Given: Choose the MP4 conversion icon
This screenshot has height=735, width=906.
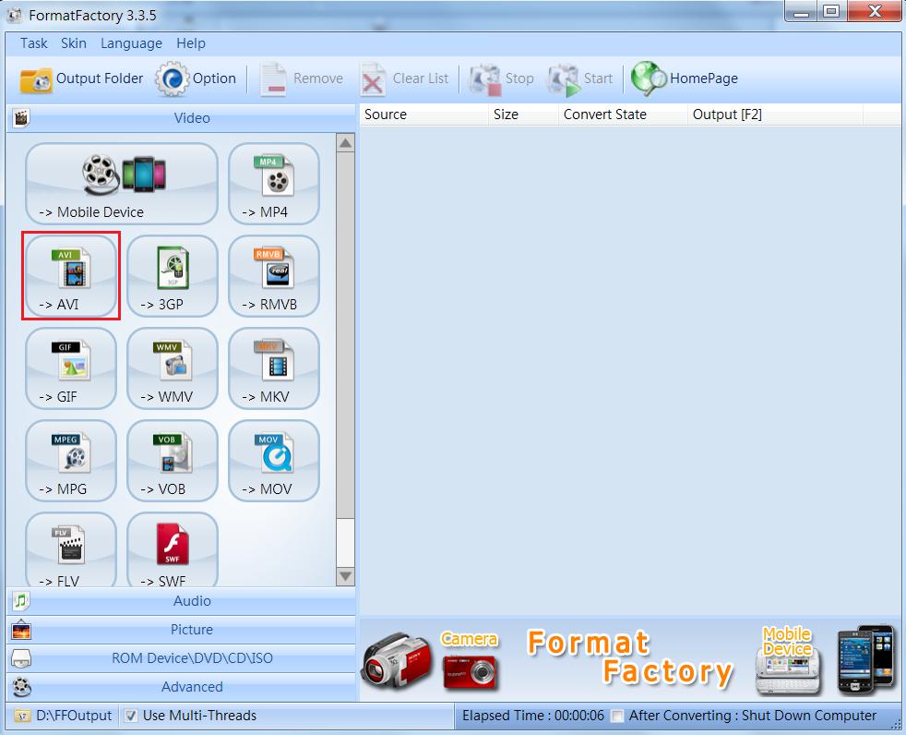Looking at the screenshot, I should pos(274,184).
